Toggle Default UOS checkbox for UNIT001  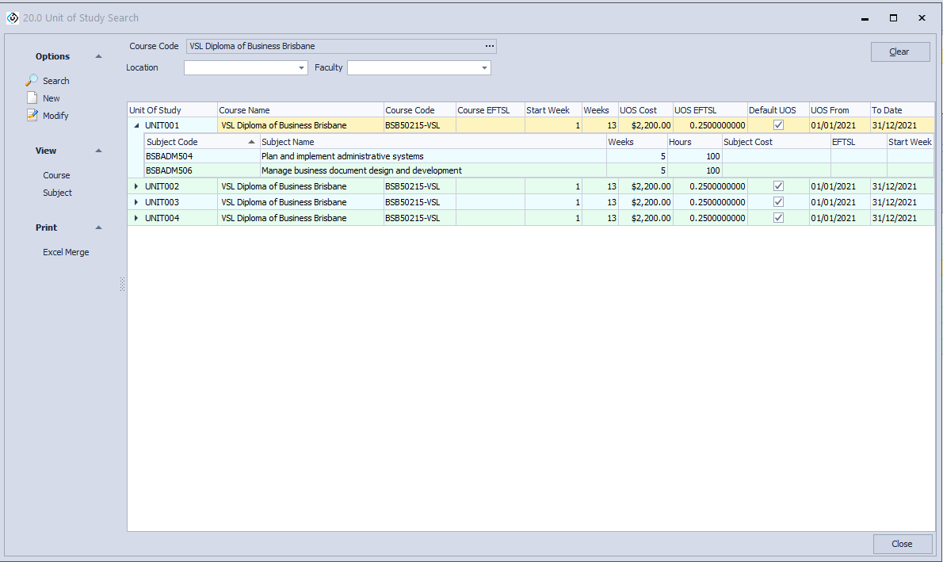[778, 125]
